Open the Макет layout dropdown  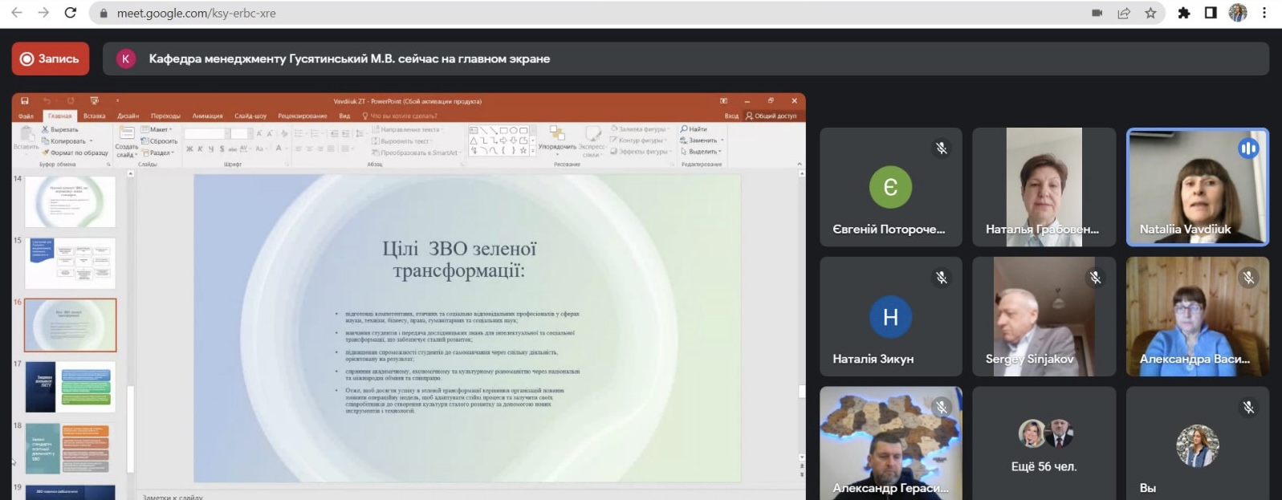point(157,129)
